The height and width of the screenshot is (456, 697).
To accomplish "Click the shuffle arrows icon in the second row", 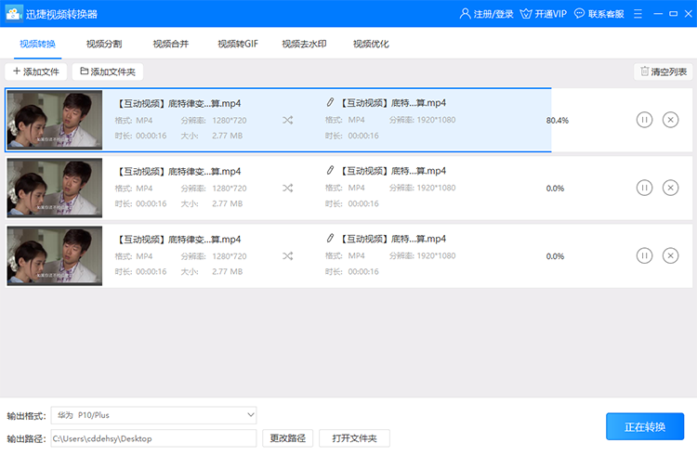I will point(287,189).
